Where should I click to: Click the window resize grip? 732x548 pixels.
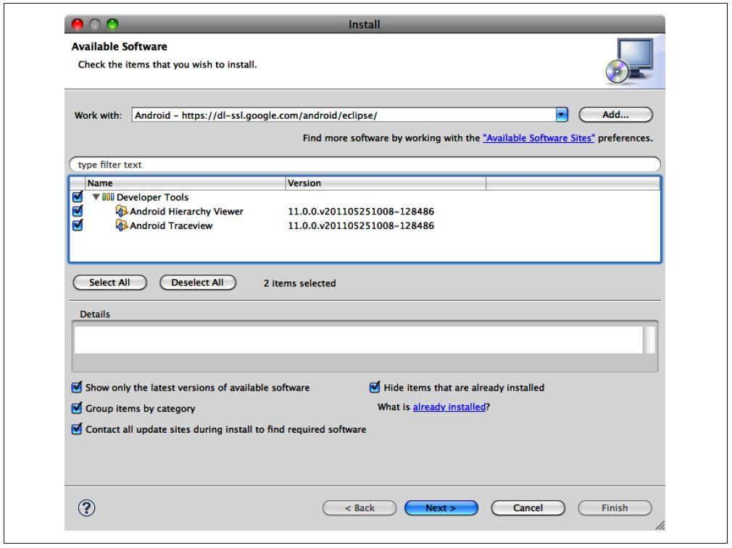pos(660,526)
